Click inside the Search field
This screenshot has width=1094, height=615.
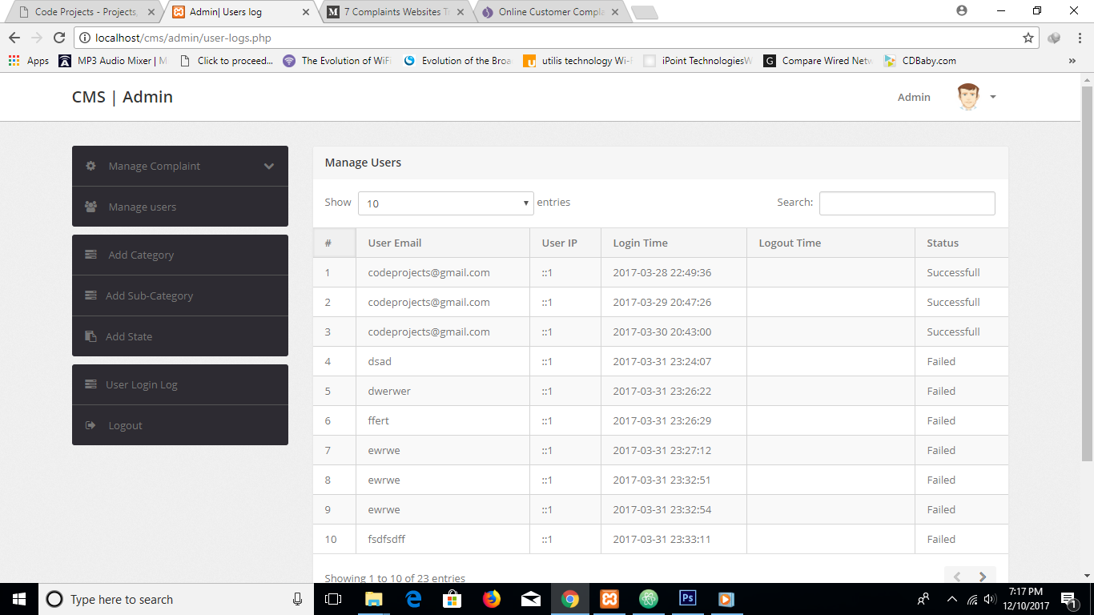pos(906,203)
